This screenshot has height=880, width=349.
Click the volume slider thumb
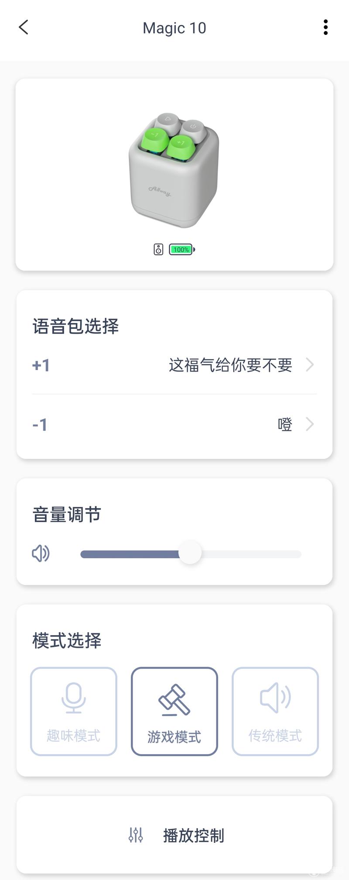tap(190, 553)
